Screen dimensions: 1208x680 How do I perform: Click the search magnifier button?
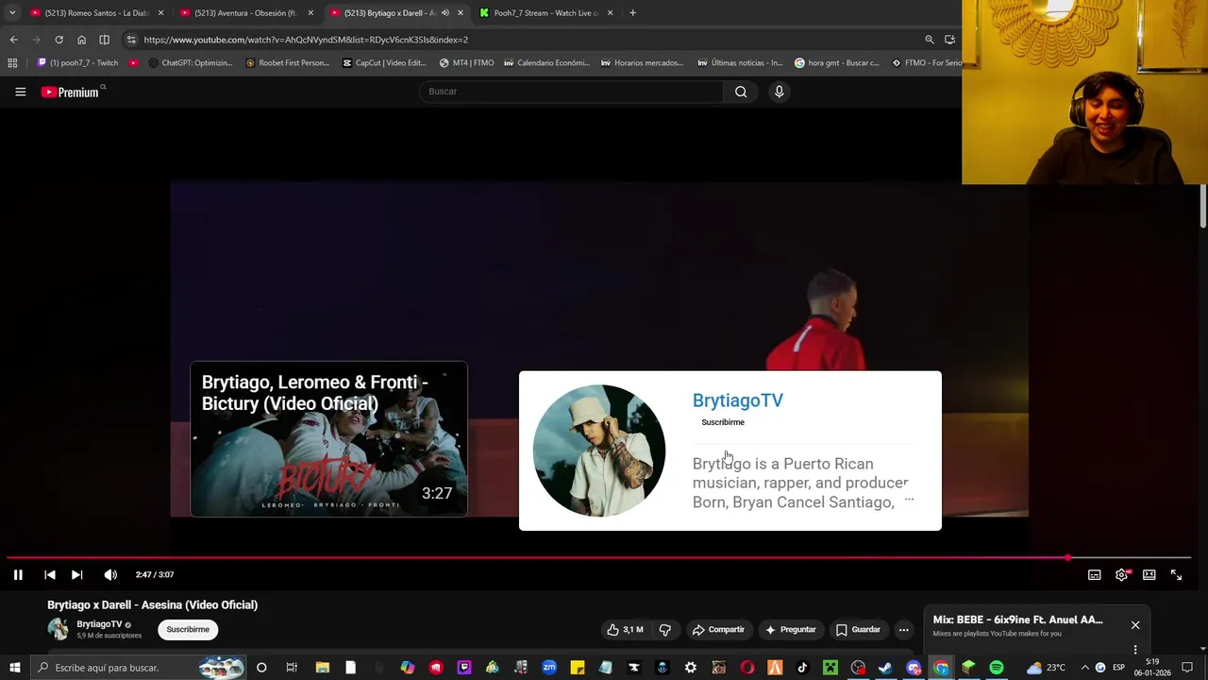click(x=741, y=92)
